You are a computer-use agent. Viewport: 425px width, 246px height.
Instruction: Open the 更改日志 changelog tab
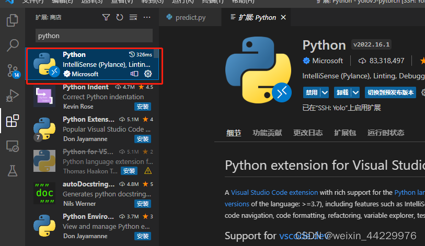point(308,133)
